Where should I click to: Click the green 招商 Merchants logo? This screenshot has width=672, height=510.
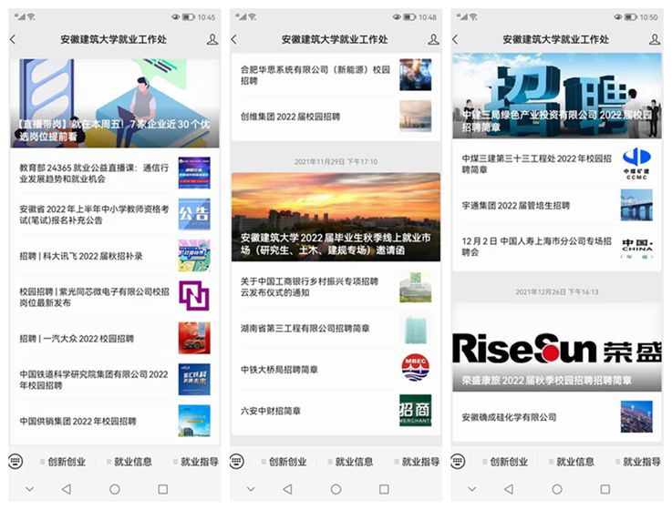point(415,411)
